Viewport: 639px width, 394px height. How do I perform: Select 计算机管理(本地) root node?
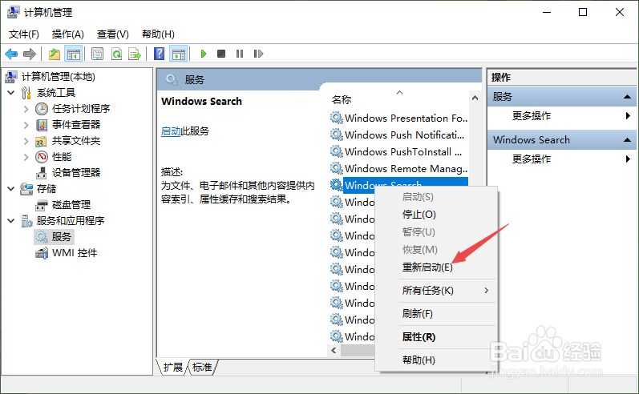59,77
